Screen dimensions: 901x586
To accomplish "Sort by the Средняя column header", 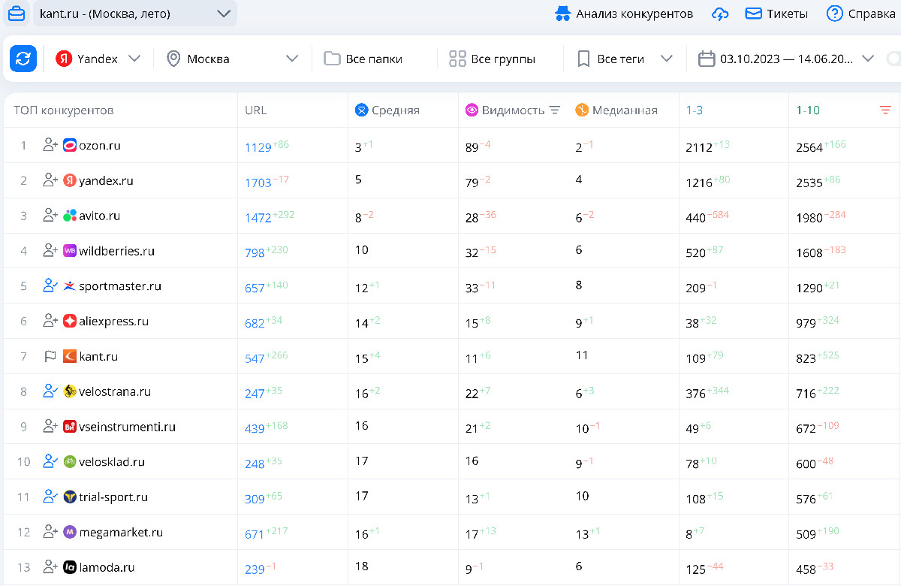I will 387,110.
